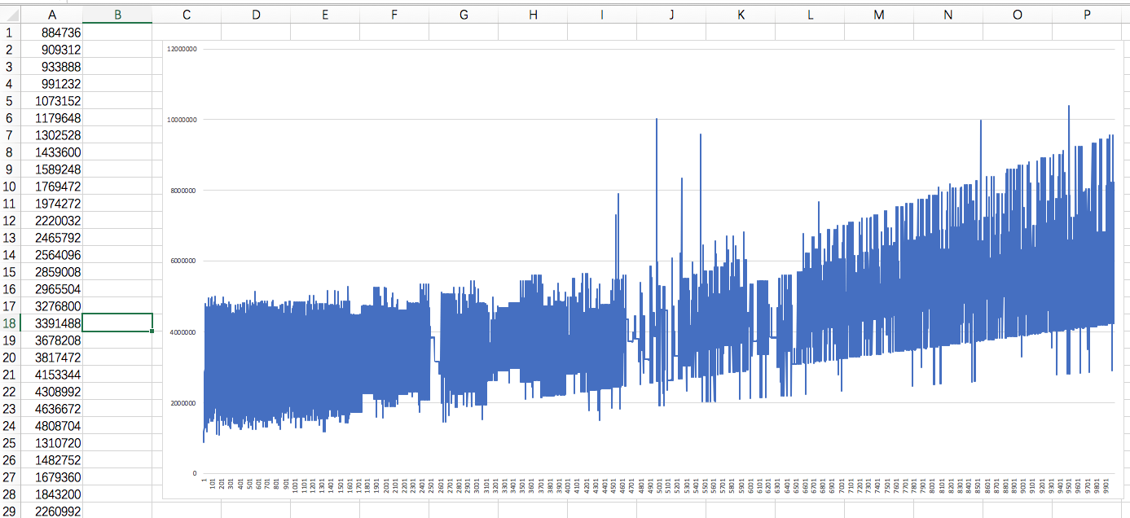Select row 1 by clicking its row number
This screenshot has width=1130, height=518.
coord(8,32)
